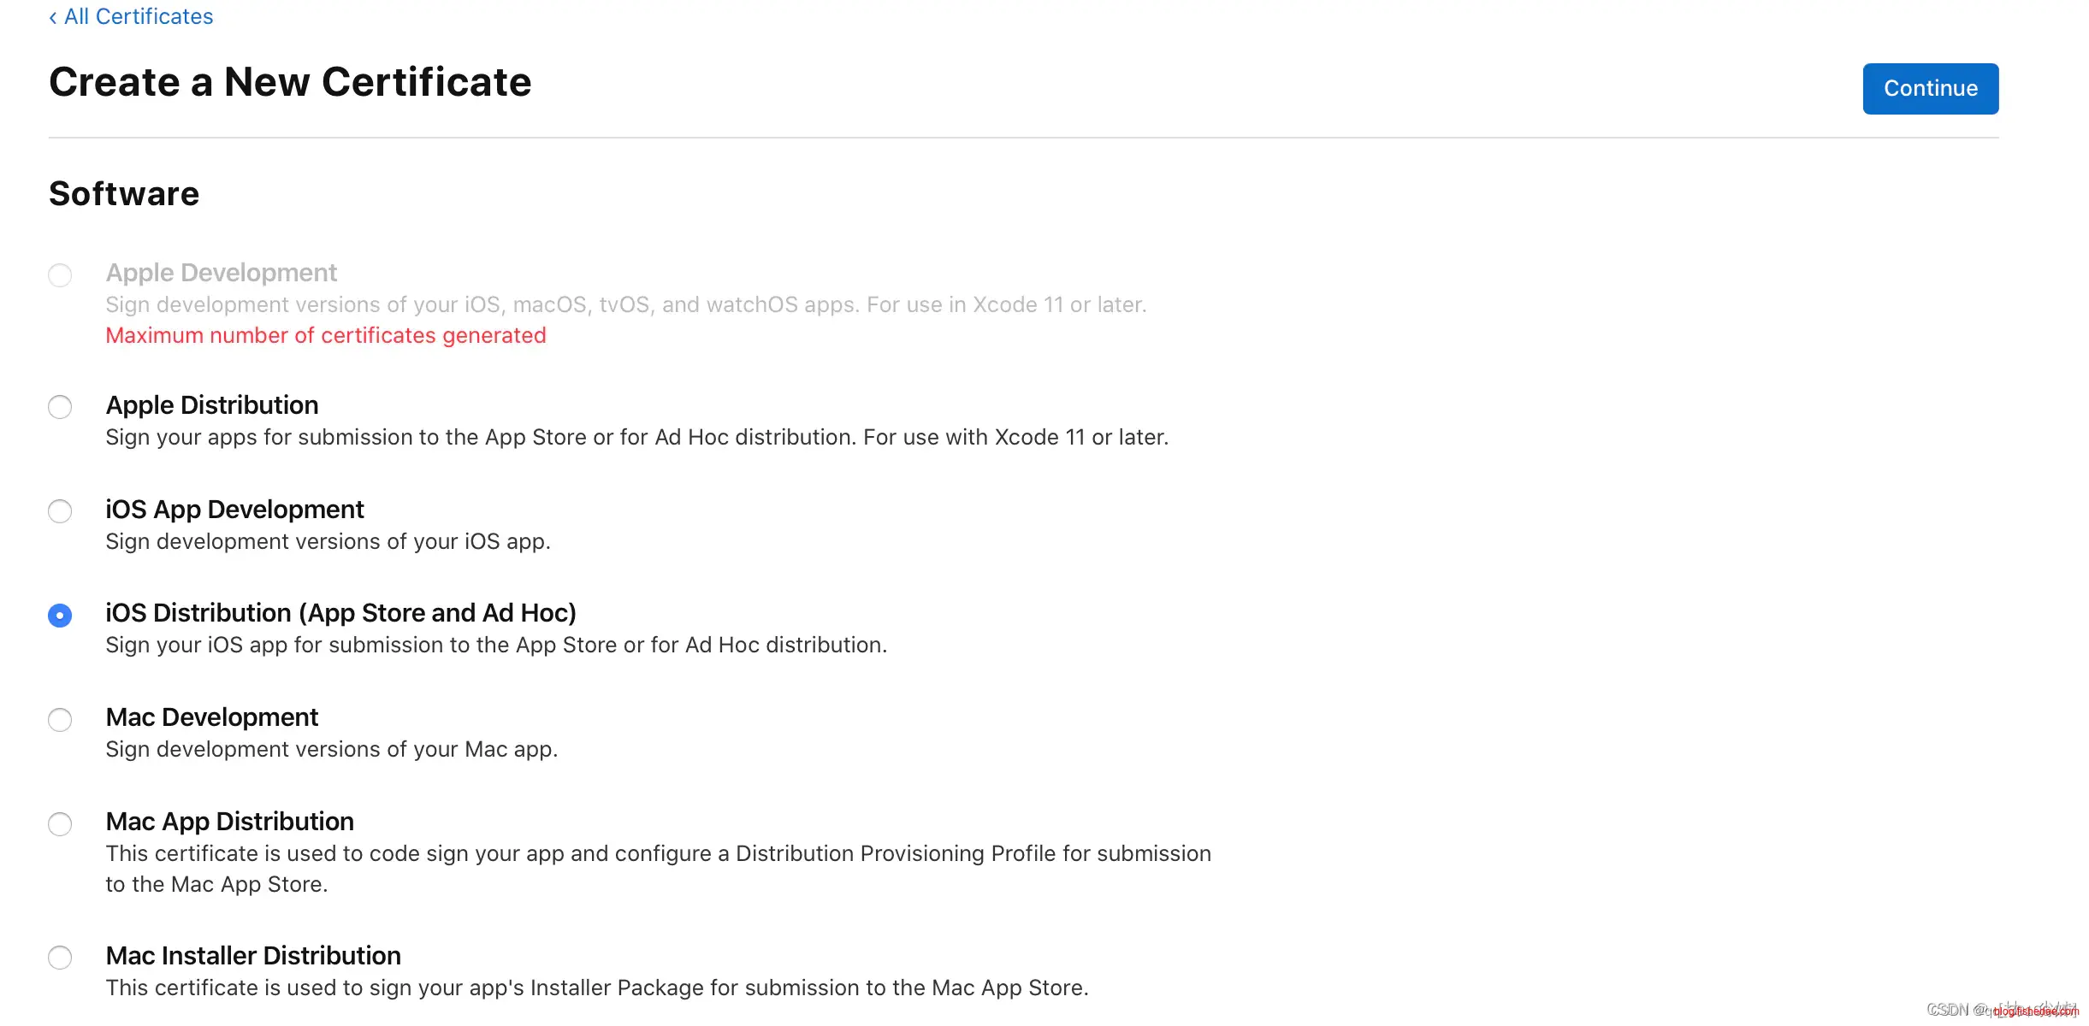Click the red maximum certificates warning text
Viewport: 2089px width, 1026px height.
point(325,336)
